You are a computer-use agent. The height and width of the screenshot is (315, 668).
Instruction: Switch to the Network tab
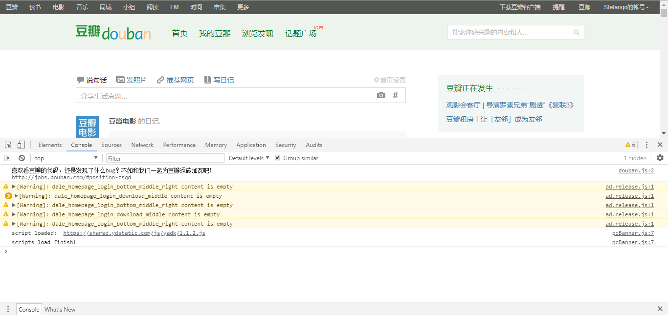click(x=142, y=145)
